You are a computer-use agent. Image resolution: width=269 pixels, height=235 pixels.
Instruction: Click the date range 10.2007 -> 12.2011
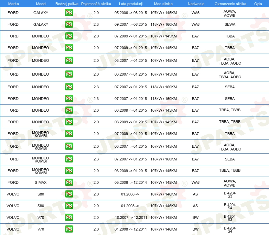pos(131,217)
